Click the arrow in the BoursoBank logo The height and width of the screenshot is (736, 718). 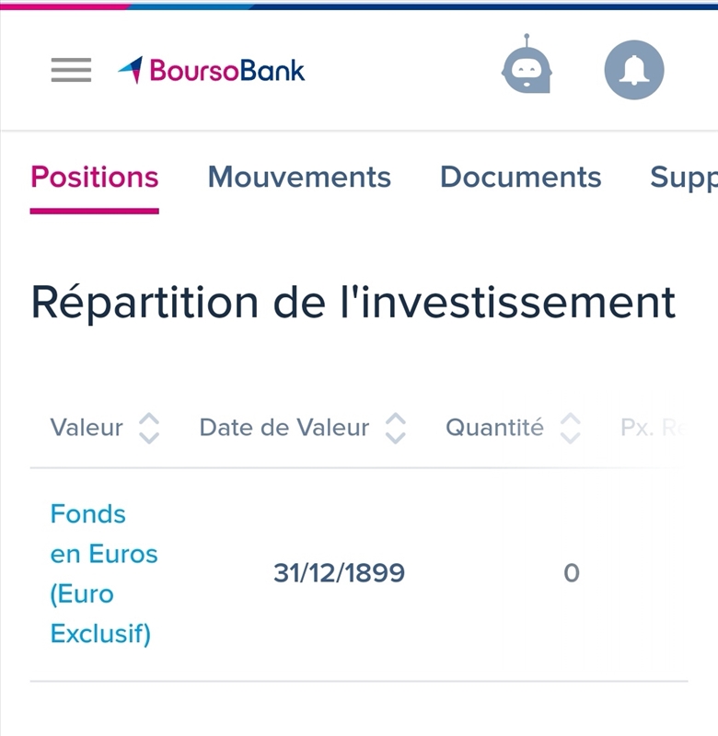click(131, 66)
